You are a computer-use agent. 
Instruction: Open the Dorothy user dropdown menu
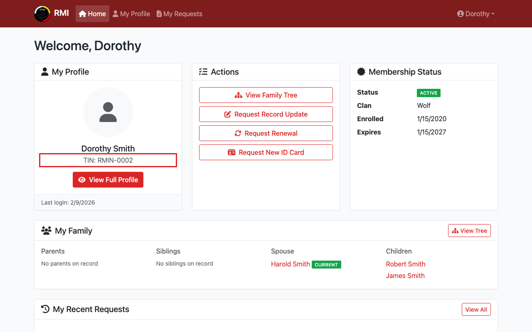(x=475, y=14)
